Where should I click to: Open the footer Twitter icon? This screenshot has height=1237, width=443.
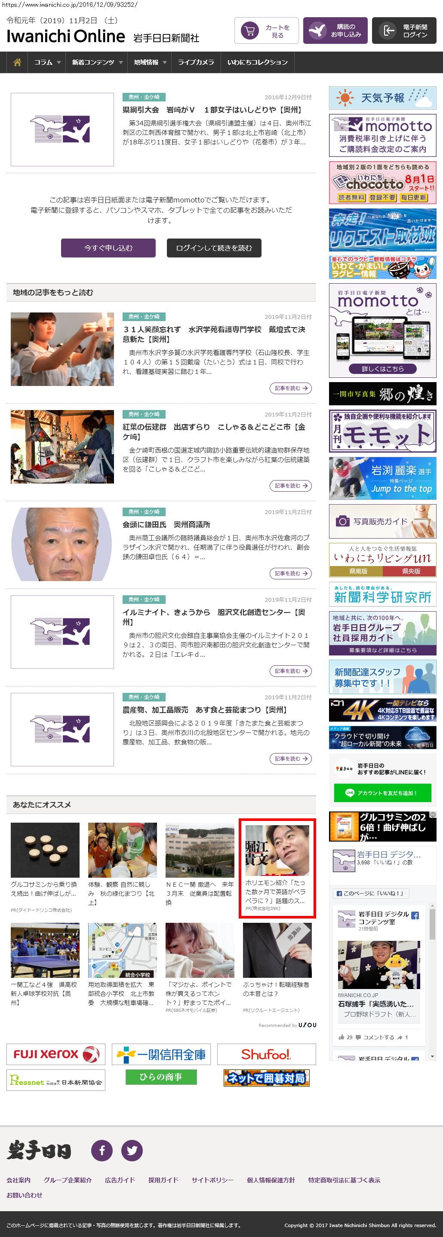pos(132,1150)
